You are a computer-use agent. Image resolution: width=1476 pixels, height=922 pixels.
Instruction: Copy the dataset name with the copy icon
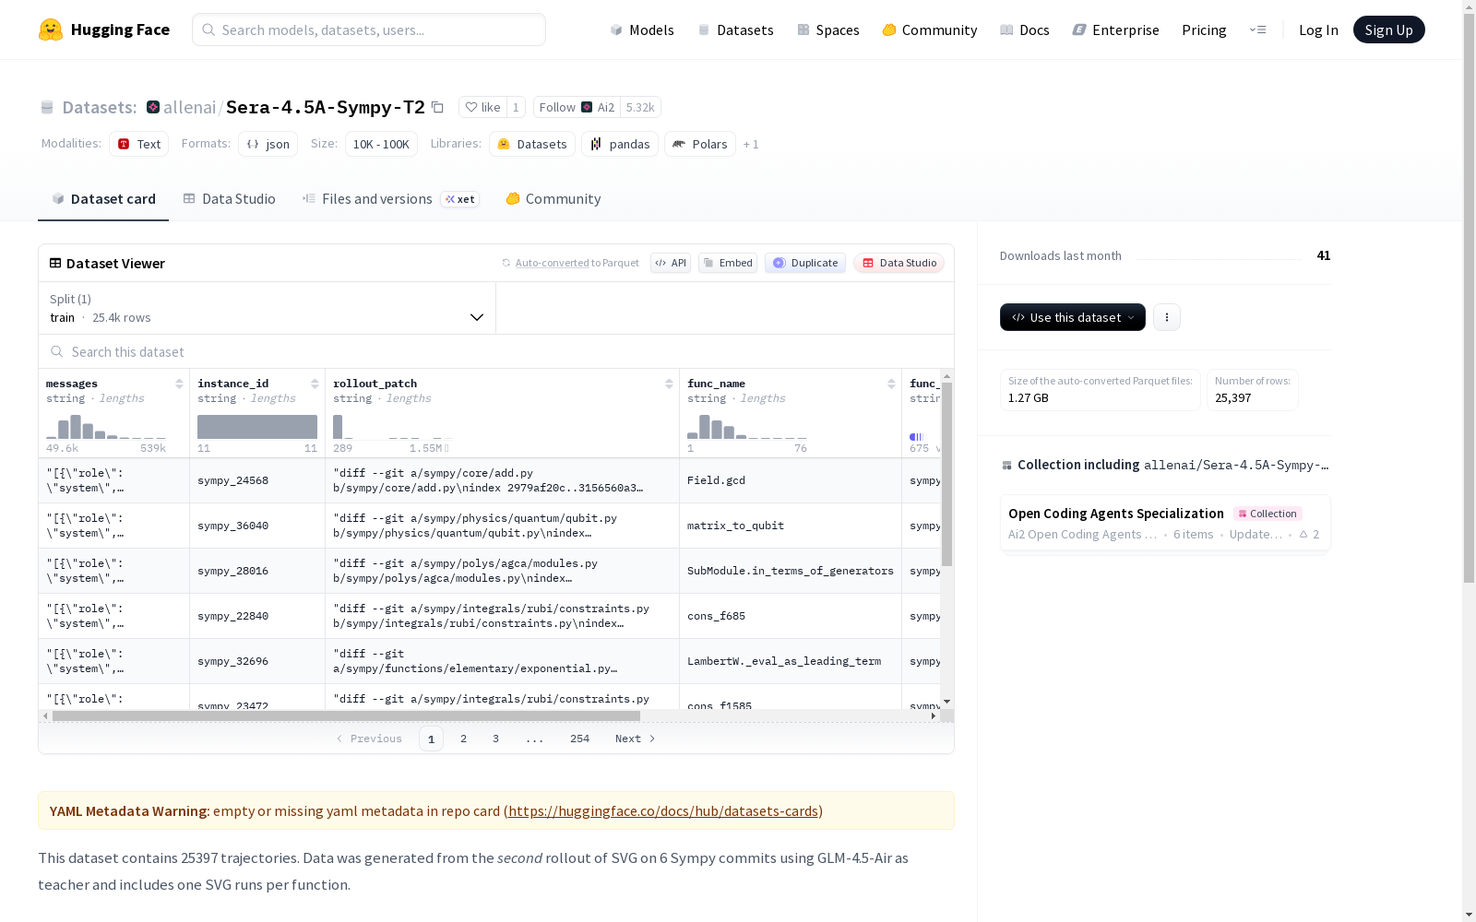pyautogui.click(x=438, y=107)
